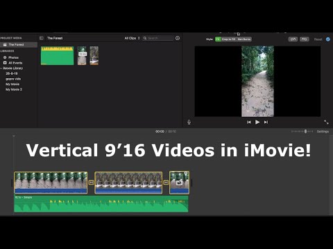Select the Crop to Fill style
This screenshot has height=249, width=333.
pos(228,39)
